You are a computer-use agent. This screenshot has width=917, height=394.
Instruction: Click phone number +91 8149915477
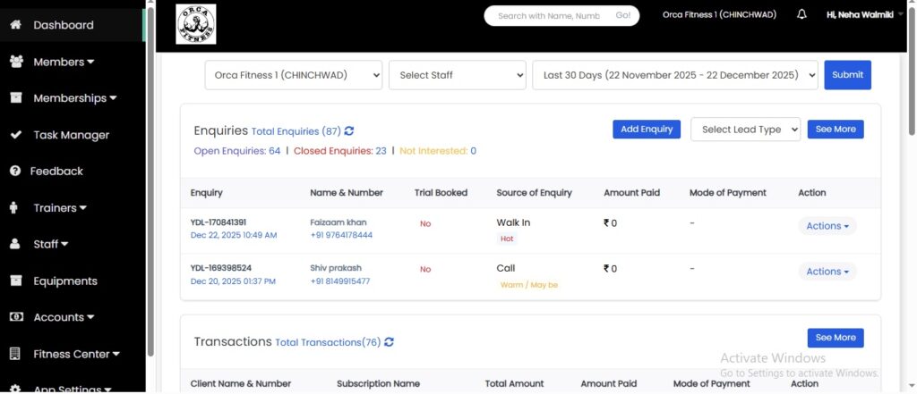[339, 281]
